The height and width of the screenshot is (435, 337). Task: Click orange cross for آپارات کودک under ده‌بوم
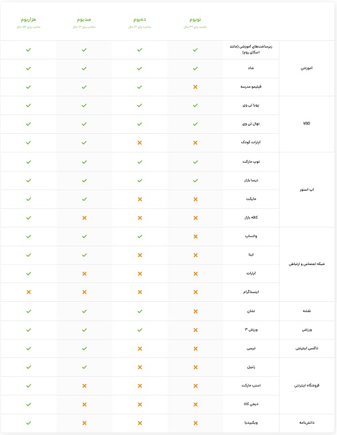[140, 143]
